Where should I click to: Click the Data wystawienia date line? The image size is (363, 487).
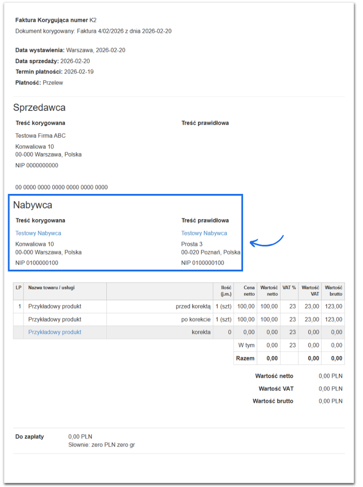click(x=70, y=51)
